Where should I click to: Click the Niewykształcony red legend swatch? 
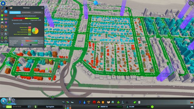coord(30,28)
